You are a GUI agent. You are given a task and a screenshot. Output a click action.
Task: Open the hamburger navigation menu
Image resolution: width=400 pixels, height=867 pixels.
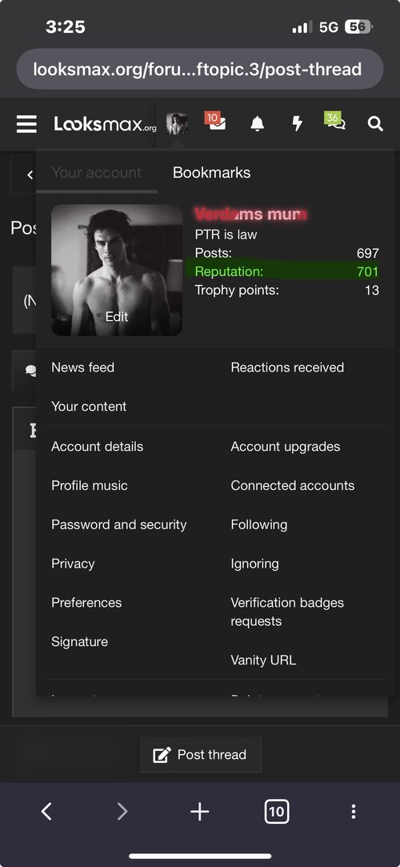pyautogui.click(x=26, y=124)
